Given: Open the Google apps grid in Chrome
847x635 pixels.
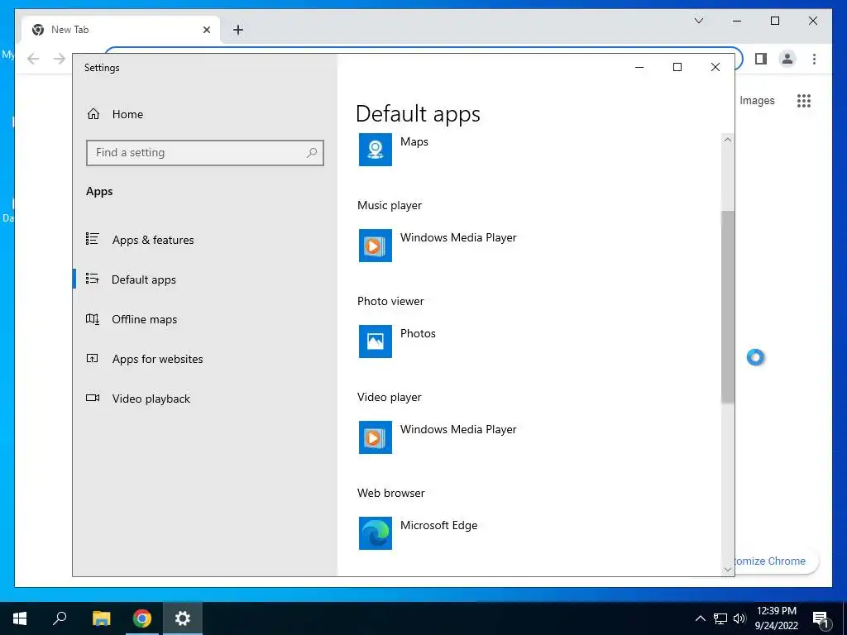Looking at the screenshot, I should click(x=804, y=100).
